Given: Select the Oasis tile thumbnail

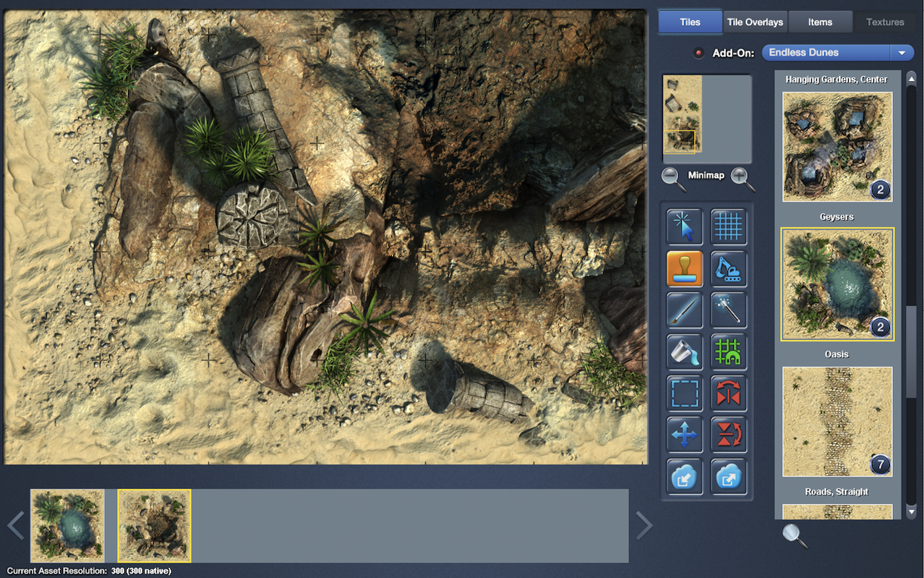Looking at the screenshot, I should [837, 284].
